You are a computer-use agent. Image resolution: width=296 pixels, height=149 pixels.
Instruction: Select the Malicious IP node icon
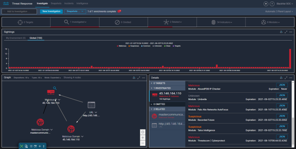click(x=51, y=92)
